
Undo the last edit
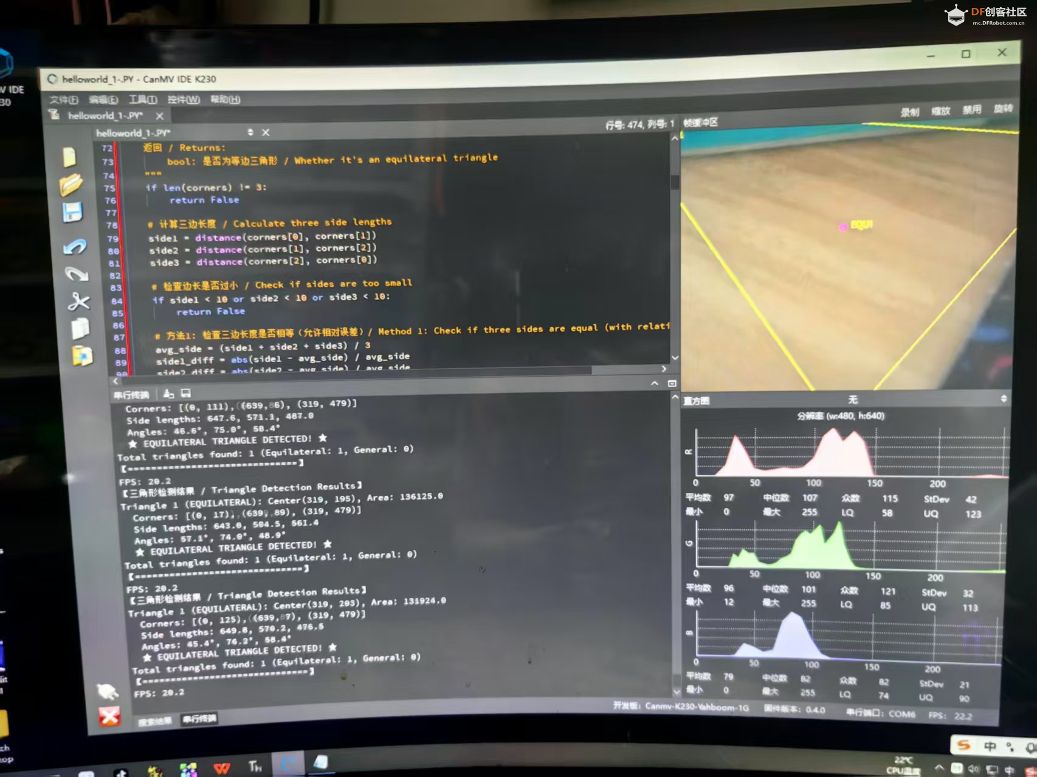[x=75, y=247]
